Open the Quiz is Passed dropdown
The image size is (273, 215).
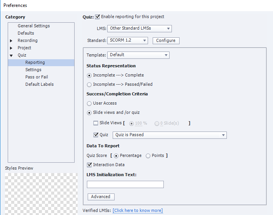pyautogui.click(x=170, y=135)
